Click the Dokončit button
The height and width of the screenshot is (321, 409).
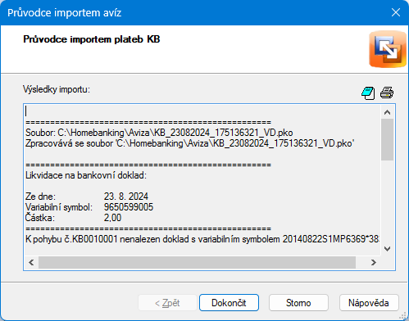pos(229,303)
